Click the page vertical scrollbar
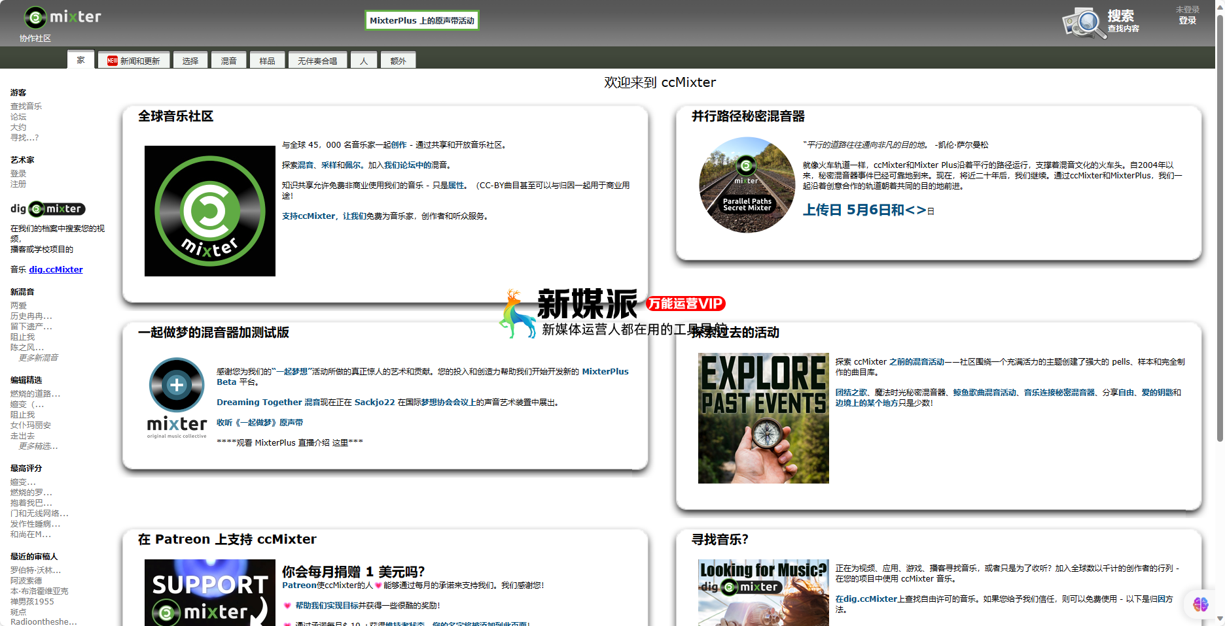The image size is (1225, 626). point(1220,229)
